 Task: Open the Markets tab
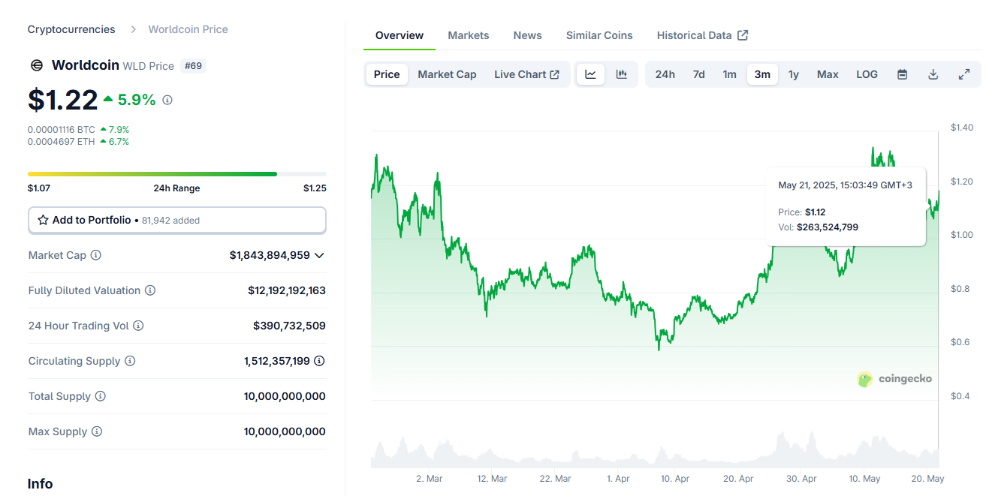click(468, 35)
